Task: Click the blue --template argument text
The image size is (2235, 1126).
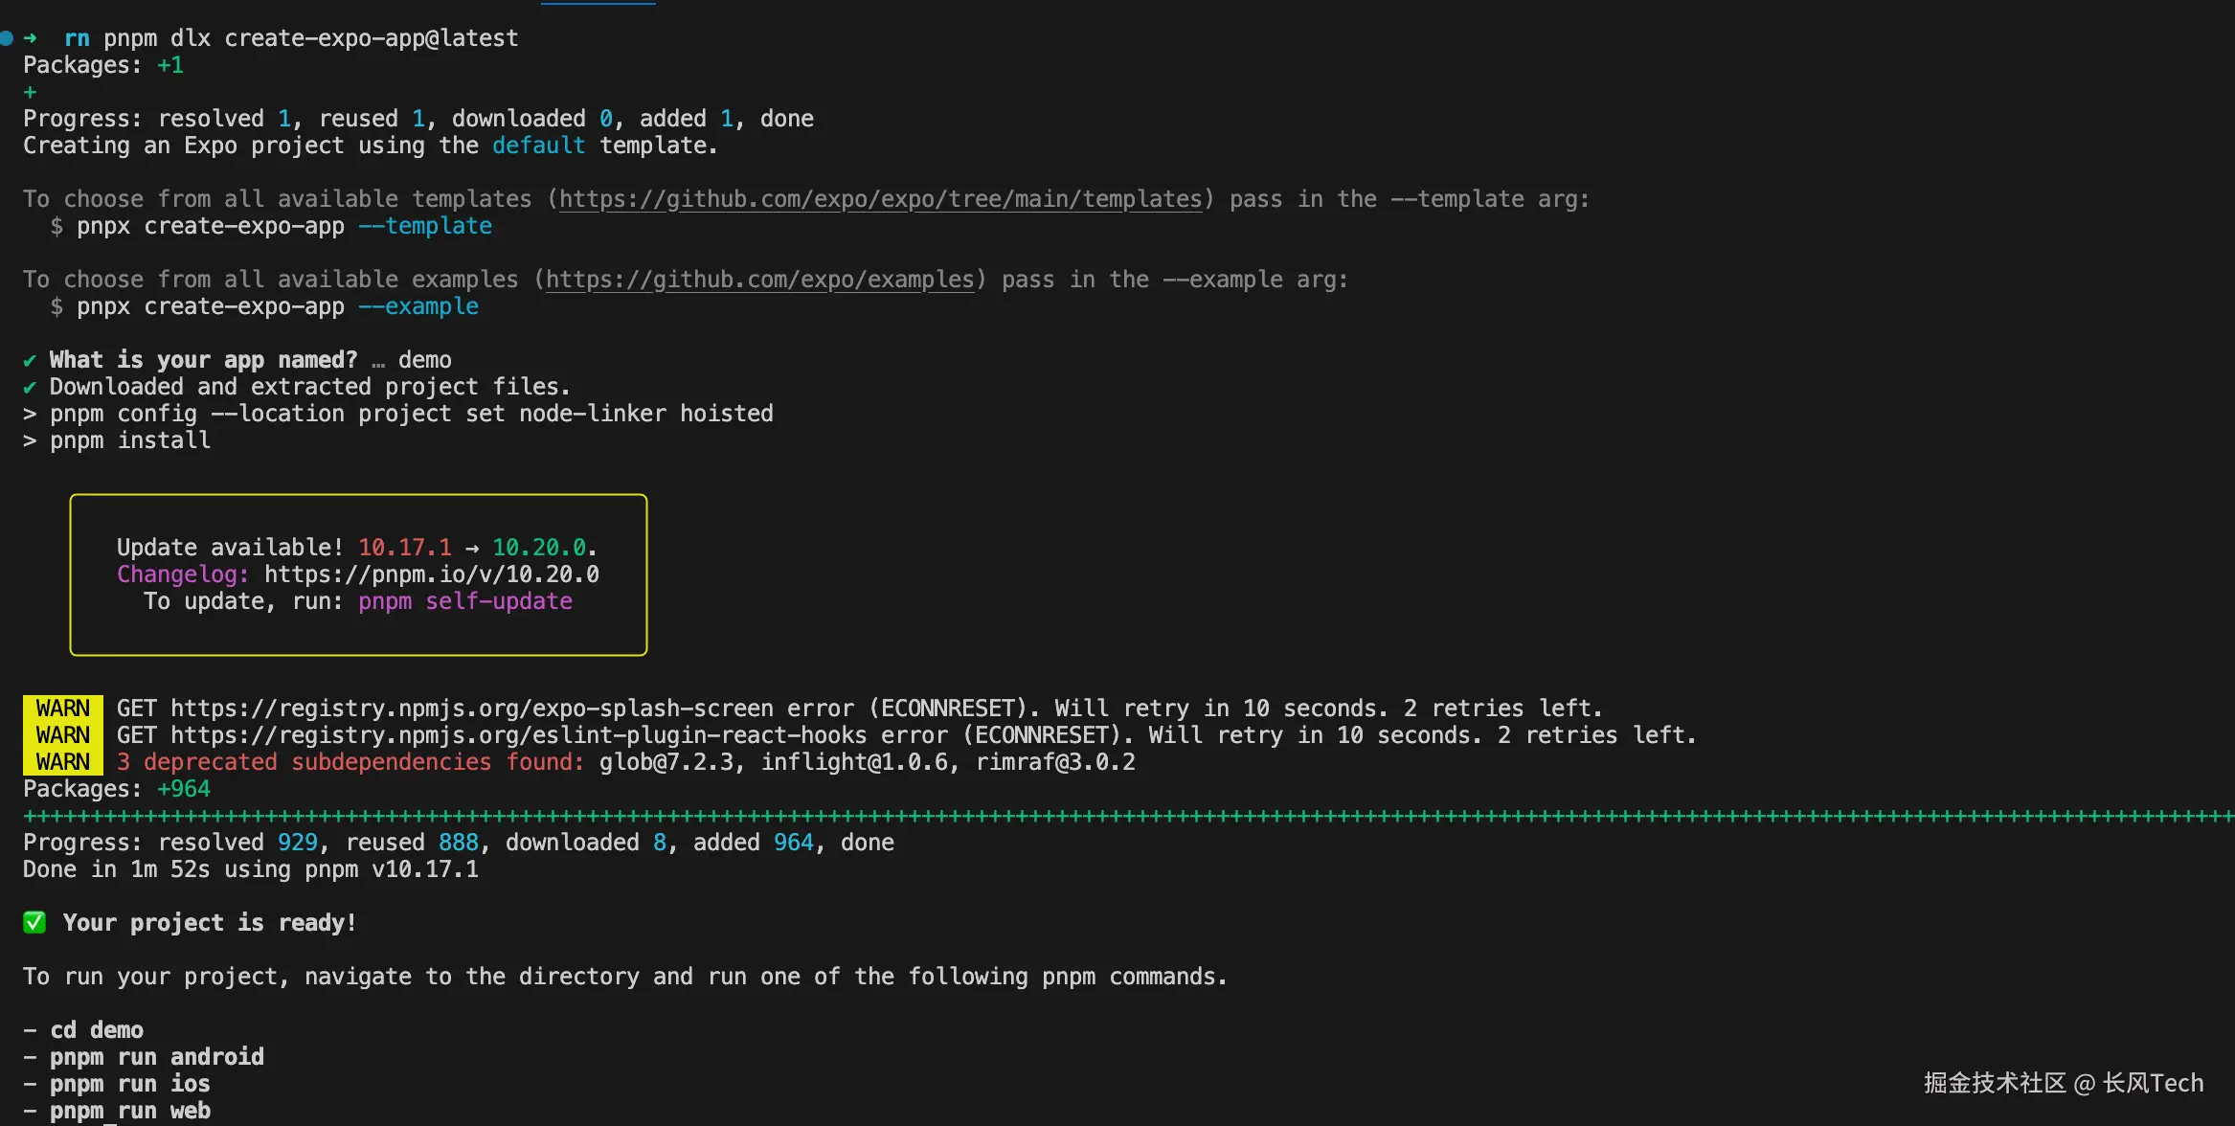Action: (x=424, y=226)
